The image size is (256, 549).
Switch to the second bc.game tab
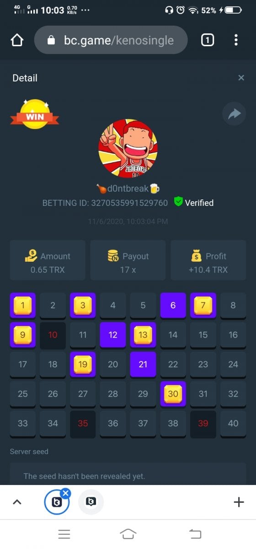tap(91, 502)
